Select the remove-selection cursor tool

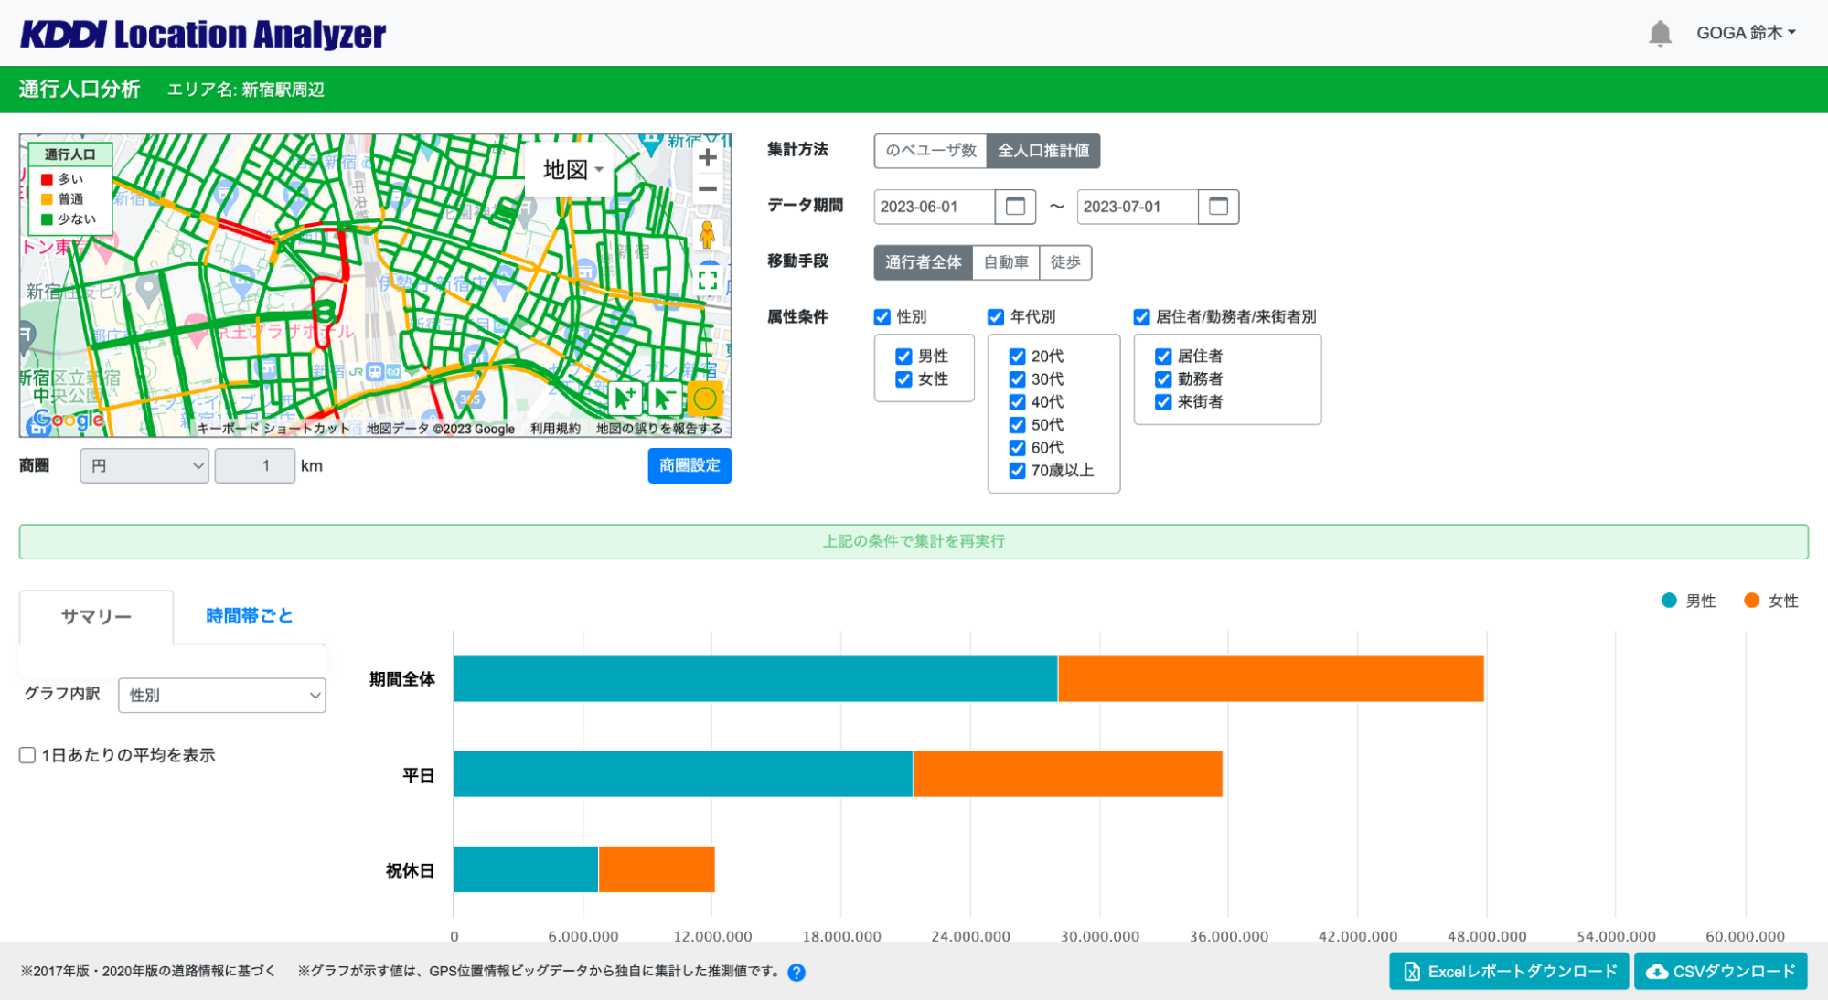click(665, 398)
